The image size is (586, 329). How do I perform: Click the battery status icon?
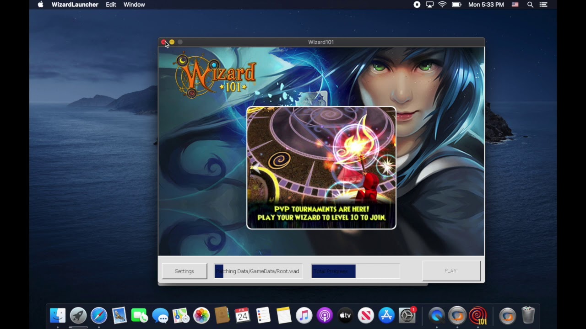point(456,5)
